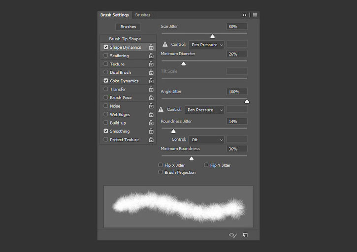
Task: Toggle the lock icon beside Color Dynamics
Action: click(x=151, y=81)
